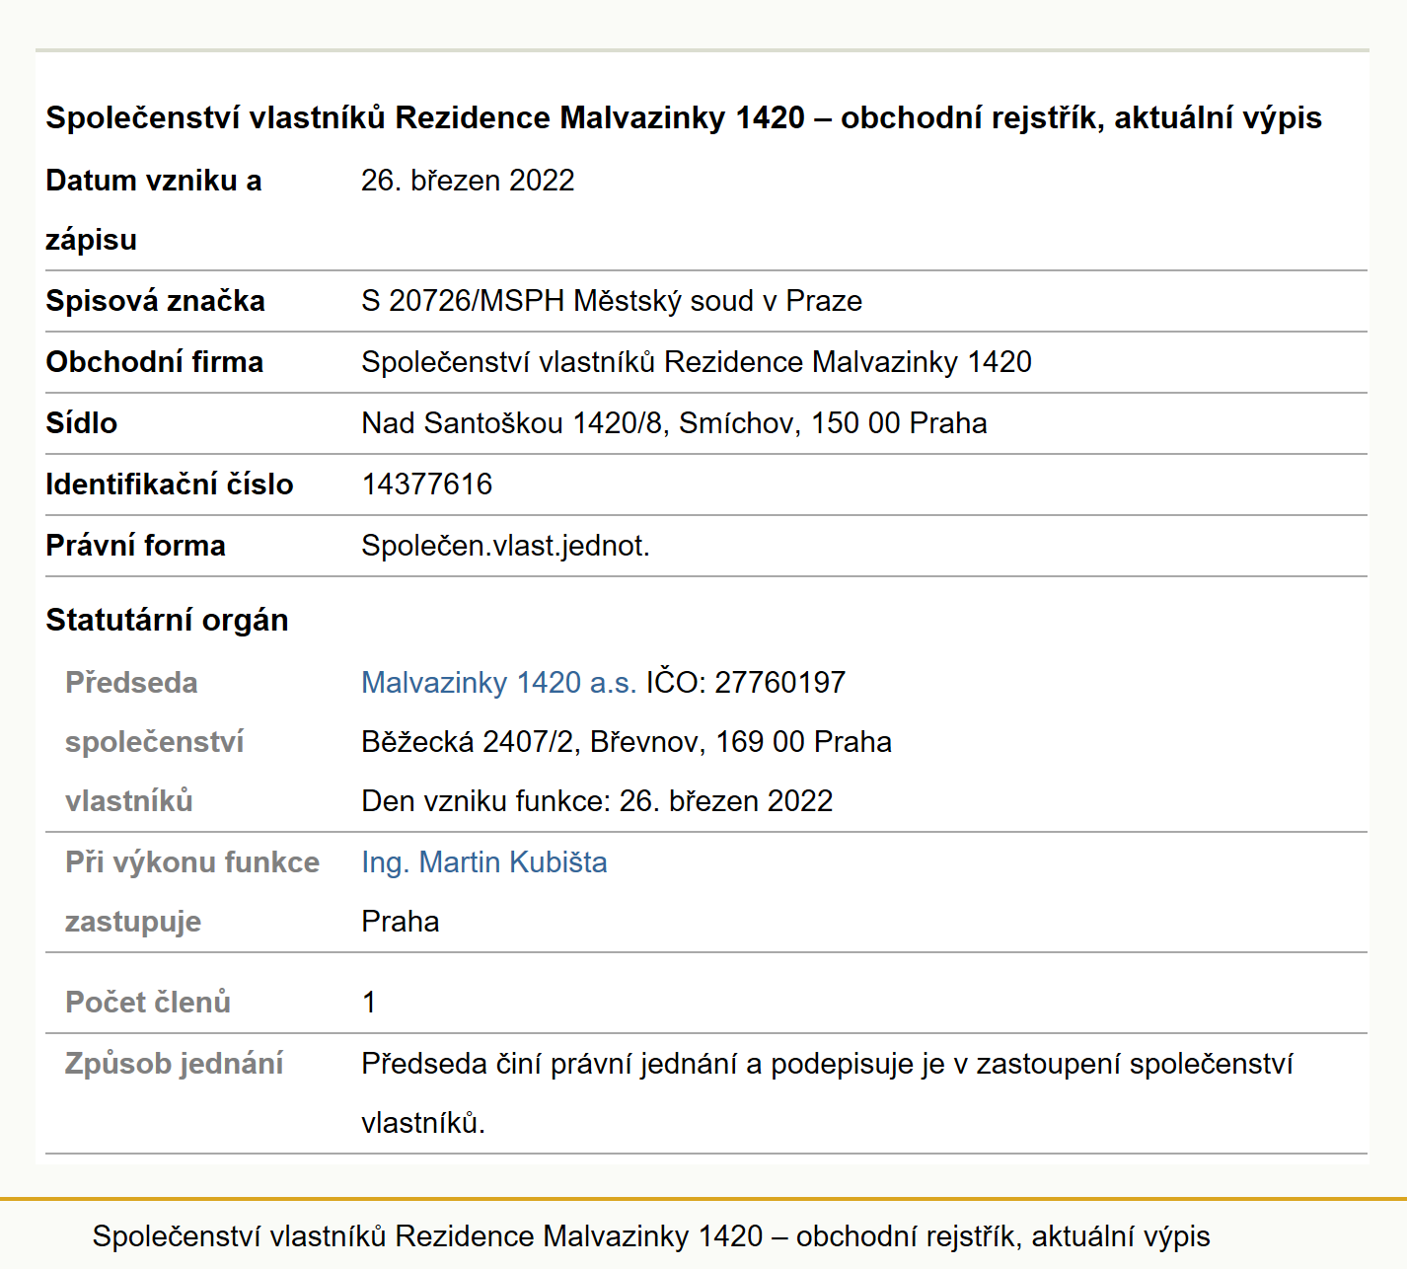
Task: Click the main page title heading
Action: pyautogui.click(x=684, y=117)
